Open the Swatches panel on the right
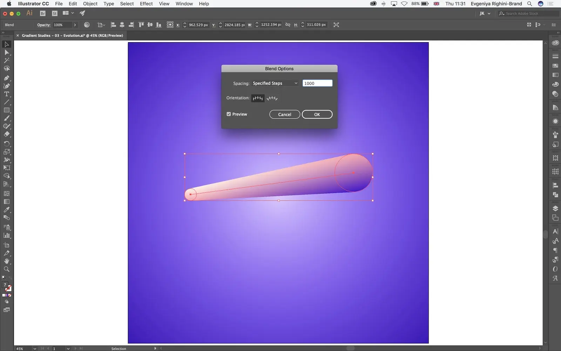This screenshot has width=561, height=351. pyautogui.click(x=555, y=65)
